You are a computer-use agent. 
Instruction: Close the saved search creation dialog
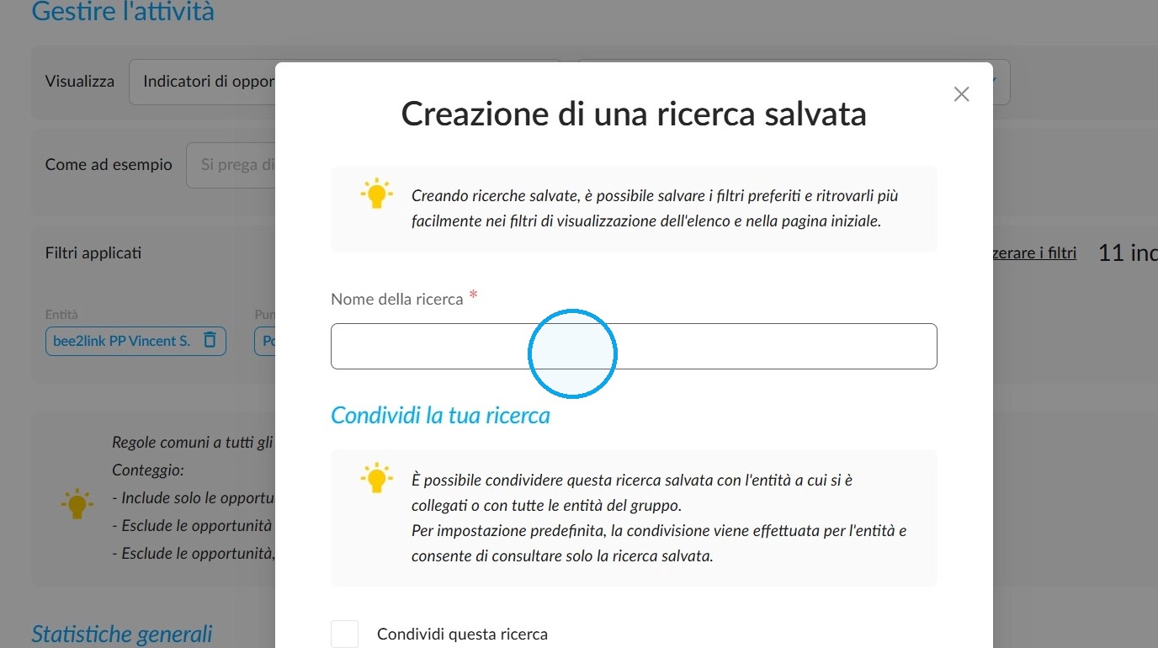[962, 94]
